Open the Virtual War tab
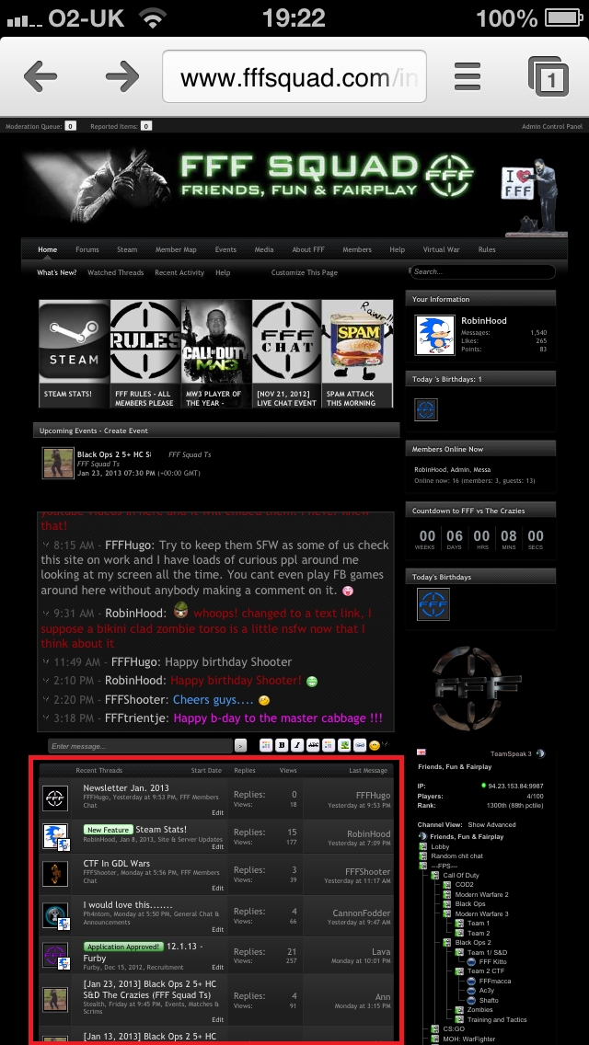The width and height of the screenshot is (589, 1045). (442, 250)
